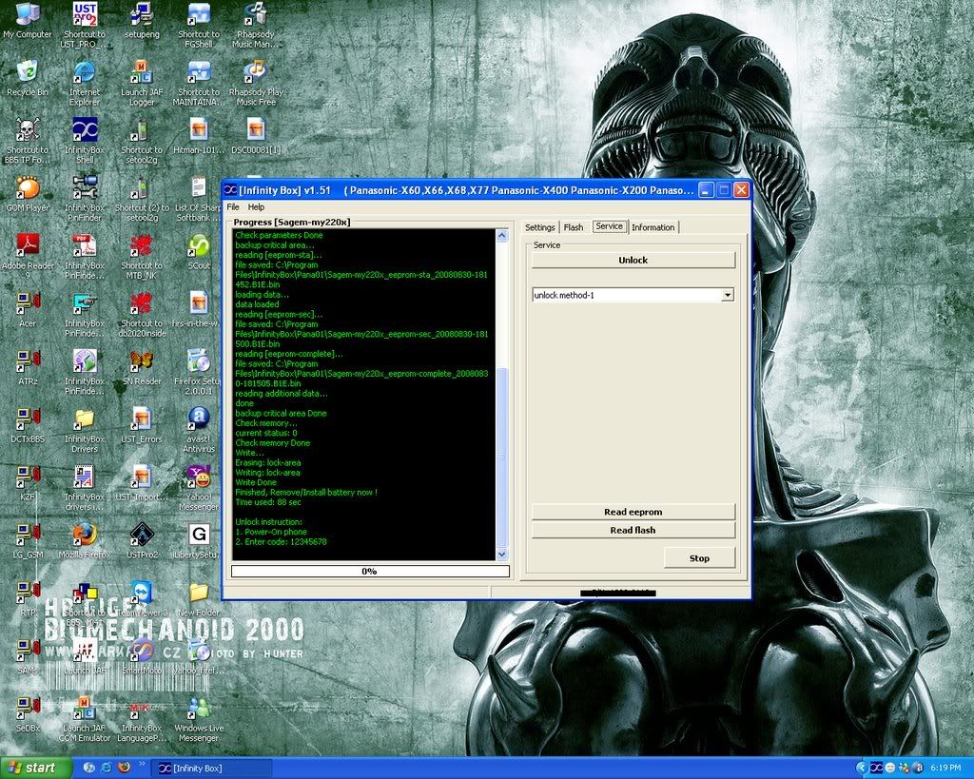Open the My Computer desktop icon
974x779 pixels.
pyautogui.click(x=28, y=16)
